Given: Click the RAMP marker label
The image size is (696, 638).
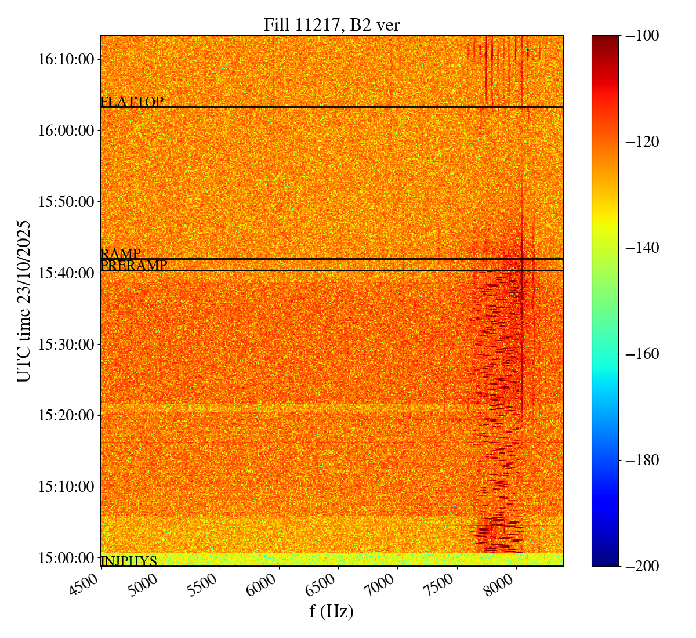Looking at the screenshot, I should tap(121, 254).
